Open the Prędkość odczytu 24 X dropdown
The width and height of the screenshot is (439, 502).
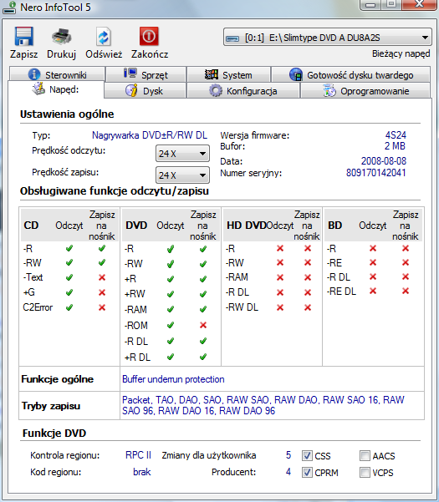[x=182, y=154]
